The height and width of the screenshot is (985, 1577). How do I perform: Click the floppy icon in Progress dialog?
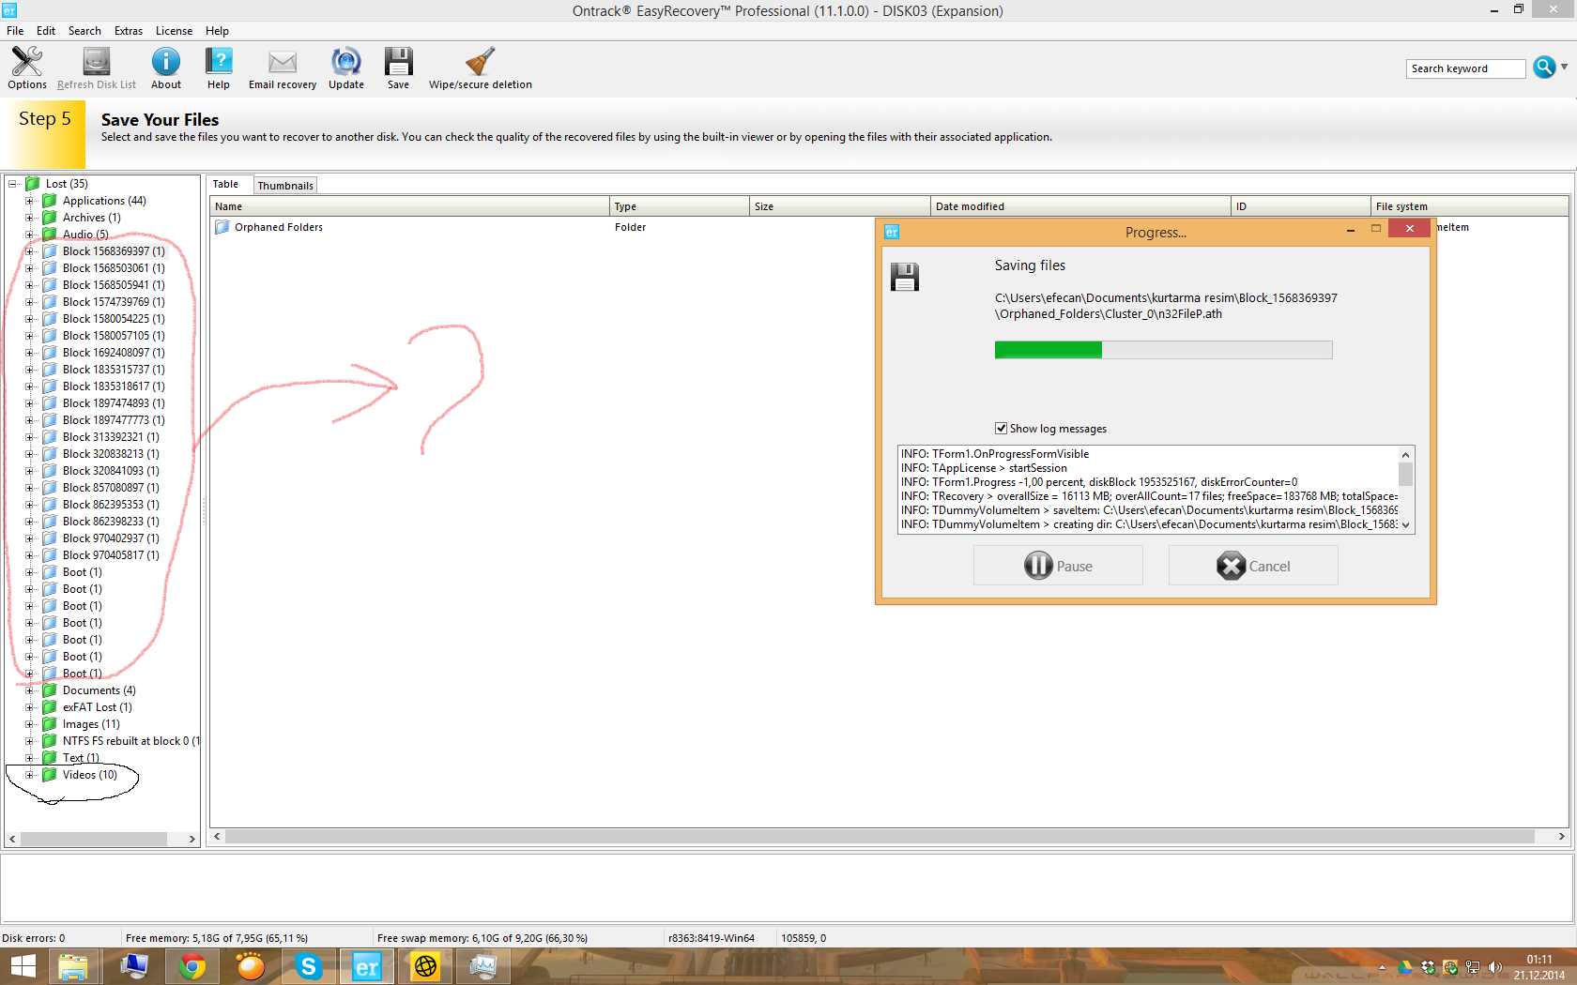point(905,277)
